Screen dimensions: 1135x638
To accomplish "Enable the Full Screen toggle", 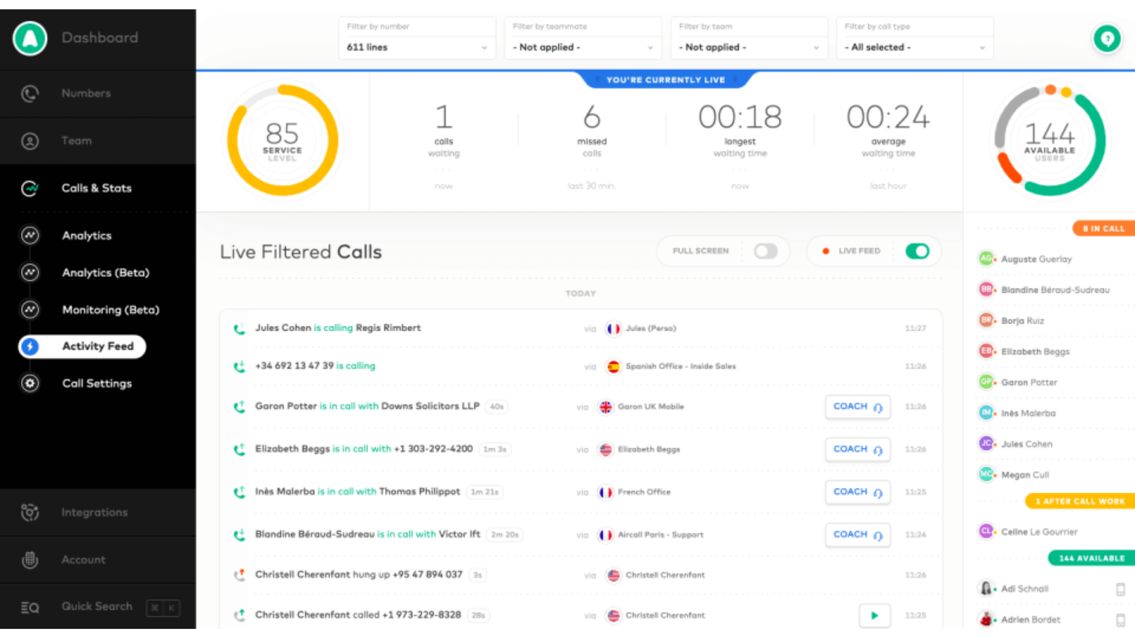I will (x=766, y=251).
